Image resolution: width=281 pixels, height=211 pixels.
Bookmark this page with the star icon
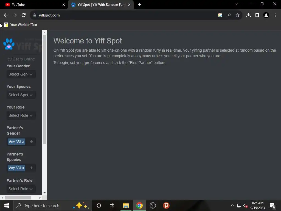tap(238, 15)
